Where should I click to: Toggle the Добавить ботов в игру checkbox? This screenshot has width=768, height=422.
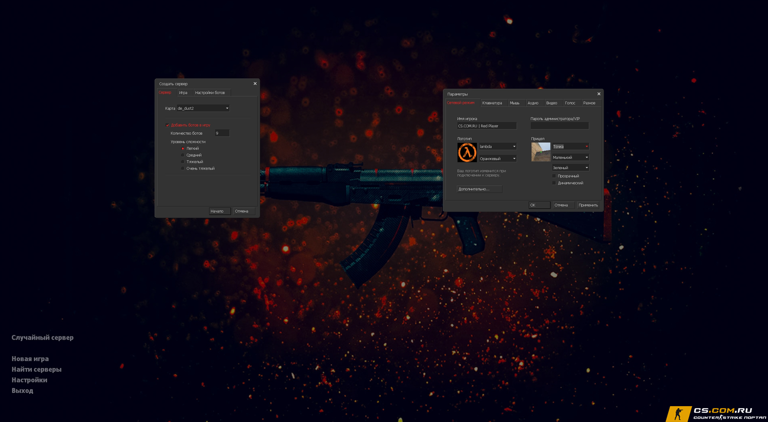point(168,125)
